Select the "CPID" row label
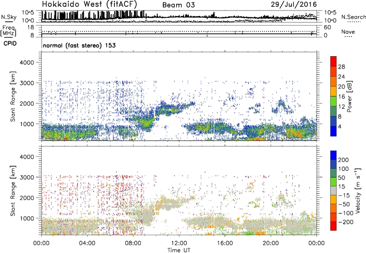Viewport: 366px width, 253px height. click(10, 43)
